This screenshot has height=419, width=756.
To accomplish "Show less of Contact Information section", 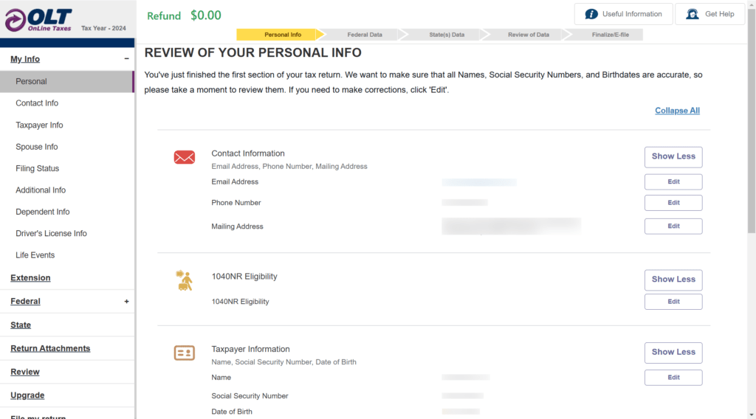I will tap(673, 156).
